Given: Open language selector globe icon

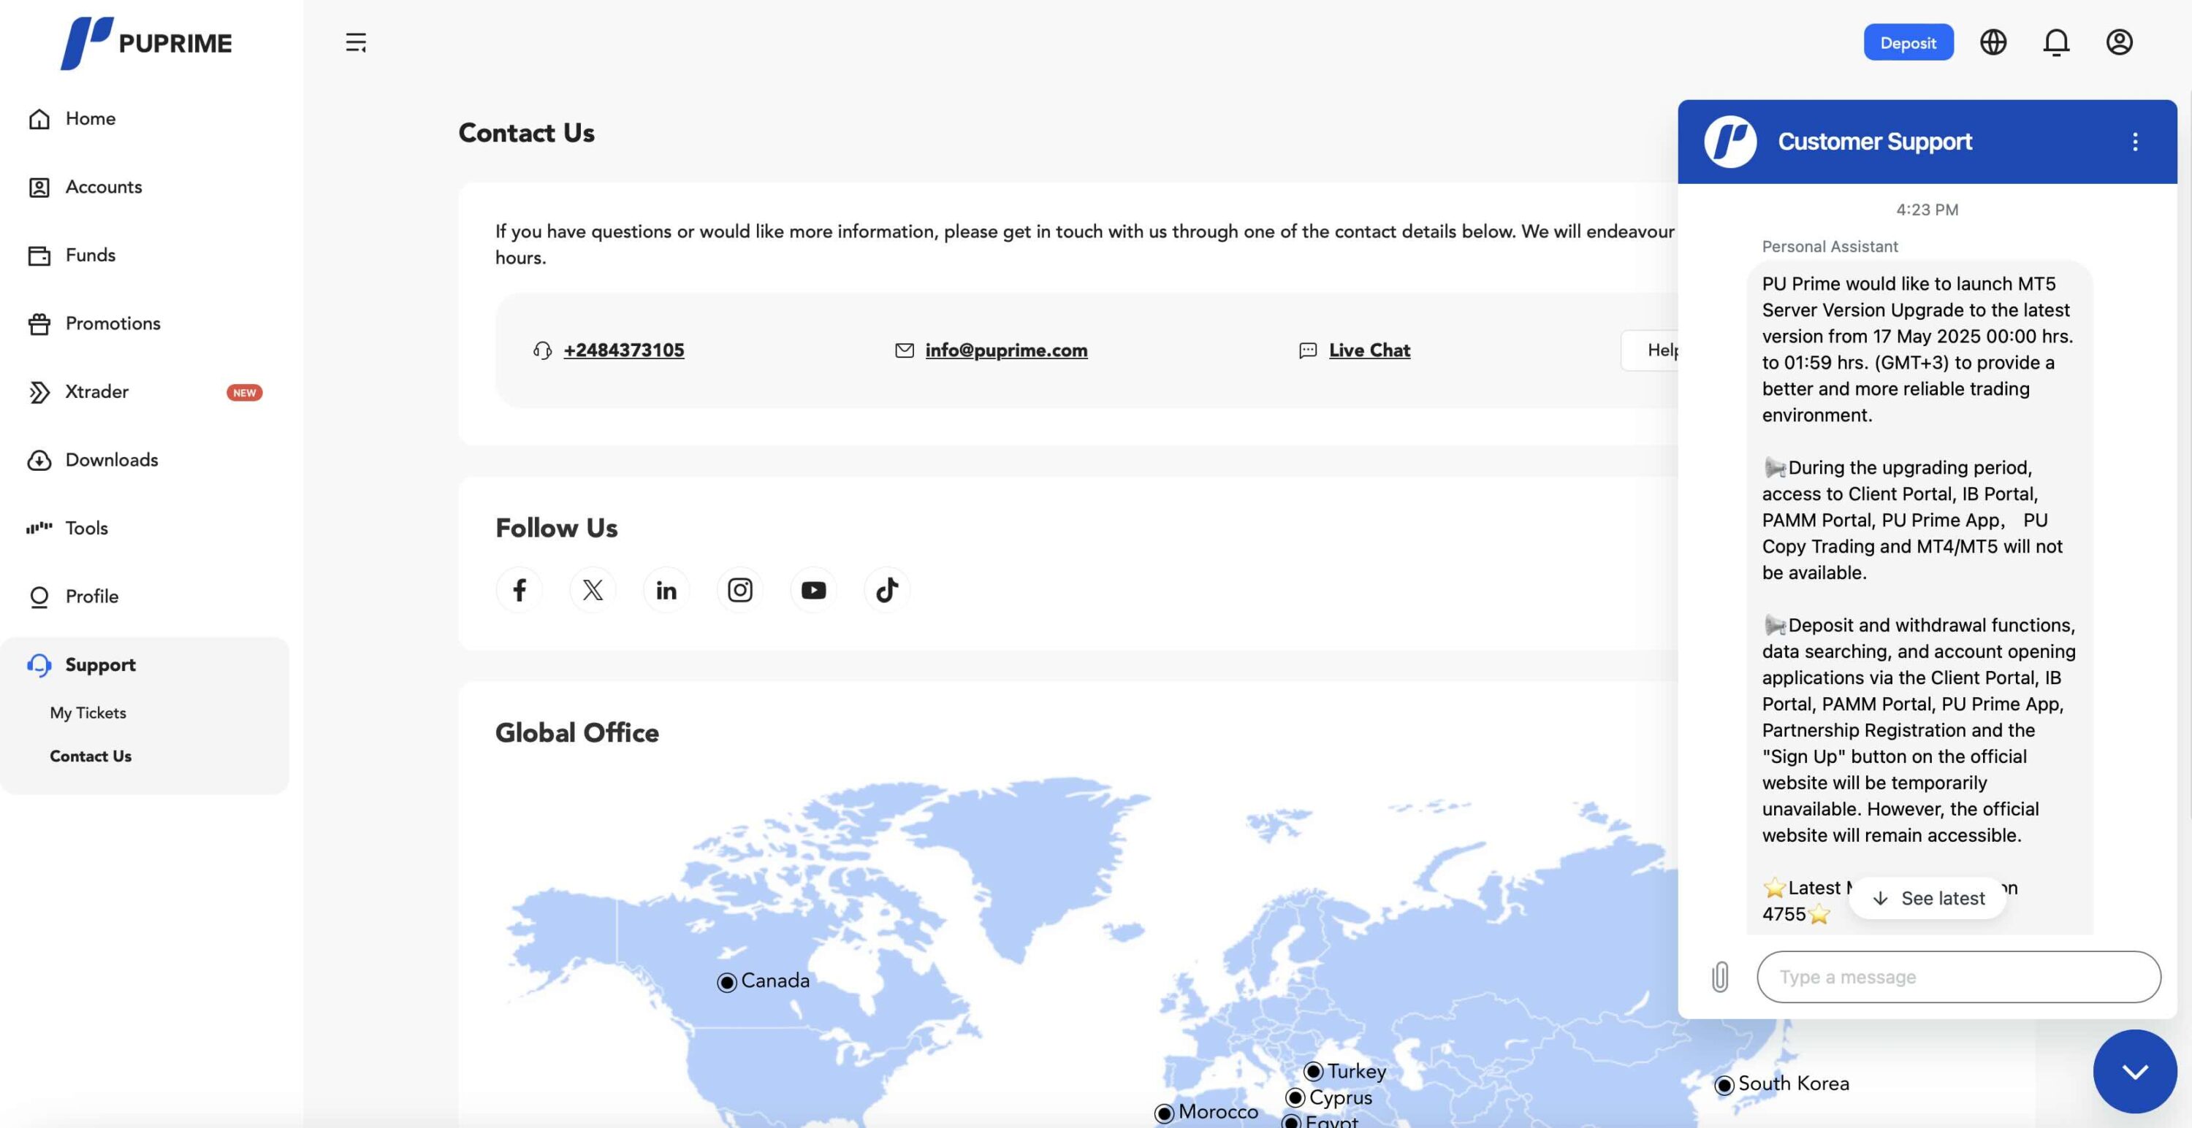Looking at the screenshot, I should point(1993,42).
